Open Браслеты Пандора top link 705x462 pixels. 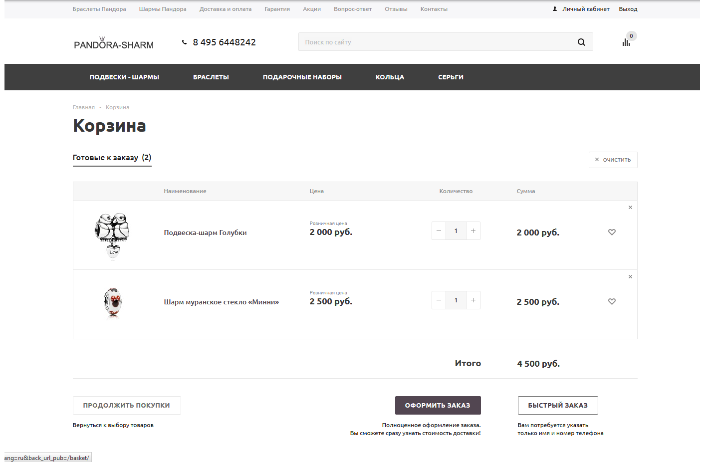[99, 9]
